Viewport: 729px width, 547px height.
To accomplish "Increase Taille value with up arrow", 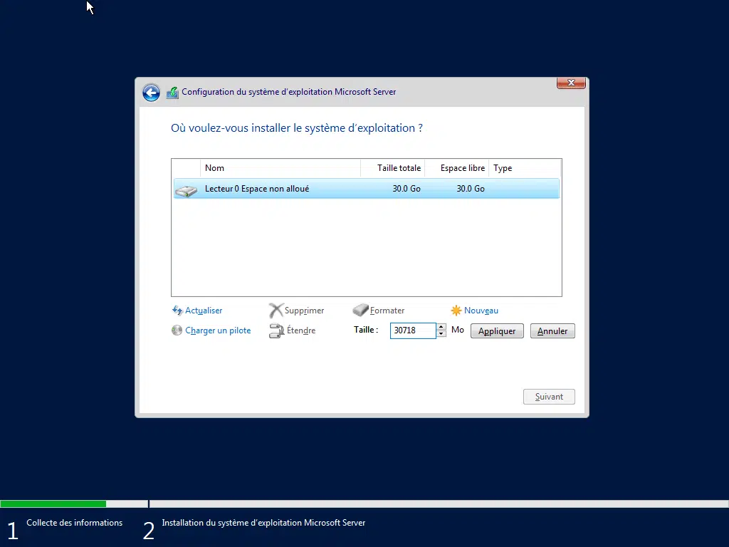I will (441, 327).
